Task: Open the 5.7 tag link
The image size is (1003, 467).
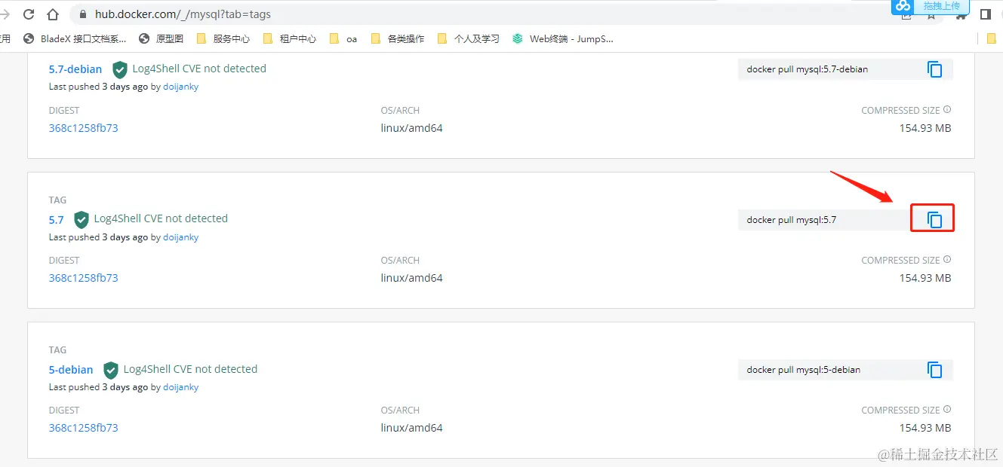Action: 57,220
